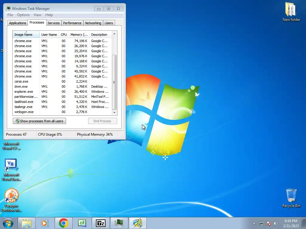The height and width of the screenshot is (229, 306).
Task: Select the explorer.exe process row
Action: click(x=62, y=92)
